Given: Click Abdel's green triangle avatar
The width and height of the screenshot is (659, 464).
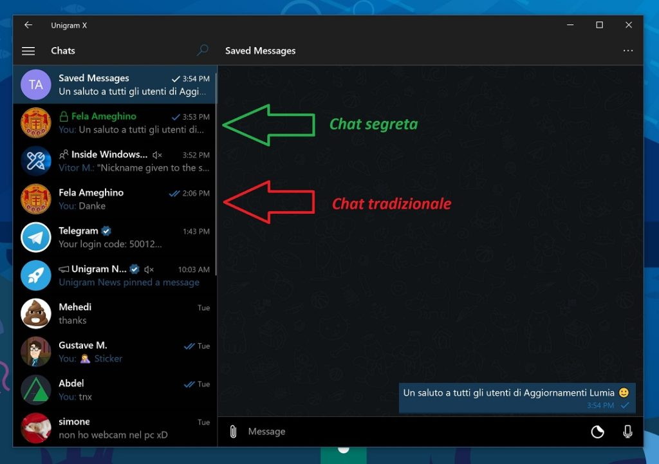Looking at the screenshot, I should click(36, 390).
